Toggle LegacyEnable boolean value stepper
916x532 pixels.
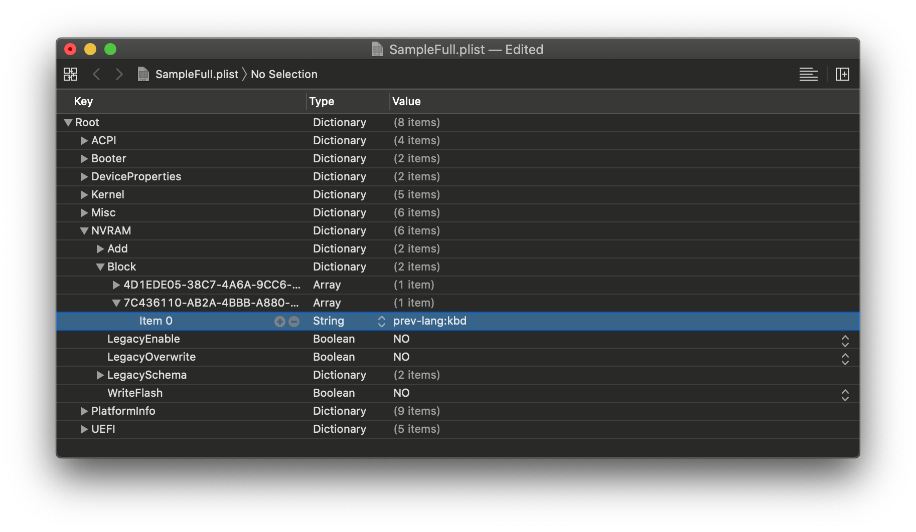pyautogui.click(x=845, y=341)
